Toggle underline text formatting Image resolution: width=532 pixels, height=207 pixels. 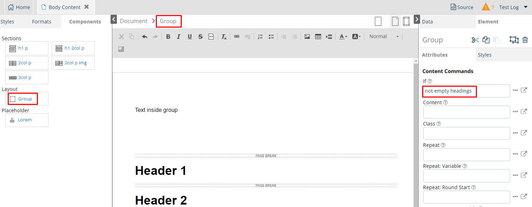189,37
